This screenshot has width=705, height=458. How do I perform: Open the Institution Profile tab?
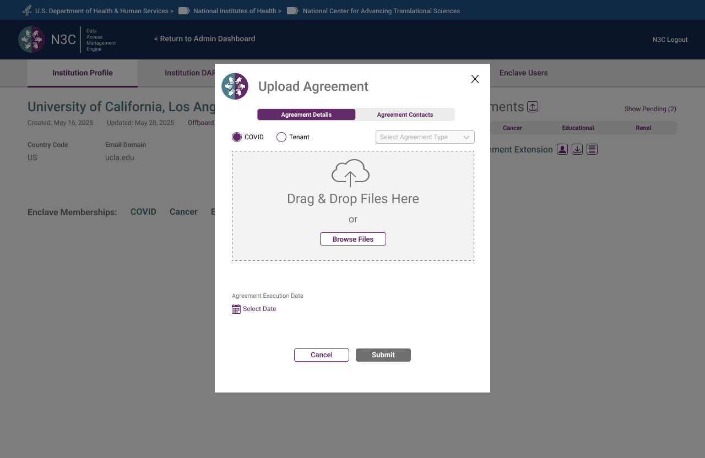[x=82, y=73]
